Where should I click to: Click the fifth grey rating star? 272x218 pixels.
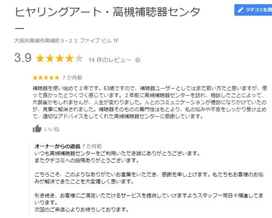click(79, 58)
